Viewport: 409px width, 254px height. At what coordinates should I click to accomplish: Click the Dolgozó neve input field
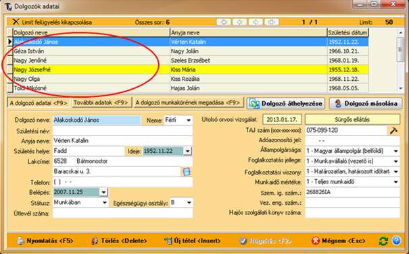pos(97,120)
